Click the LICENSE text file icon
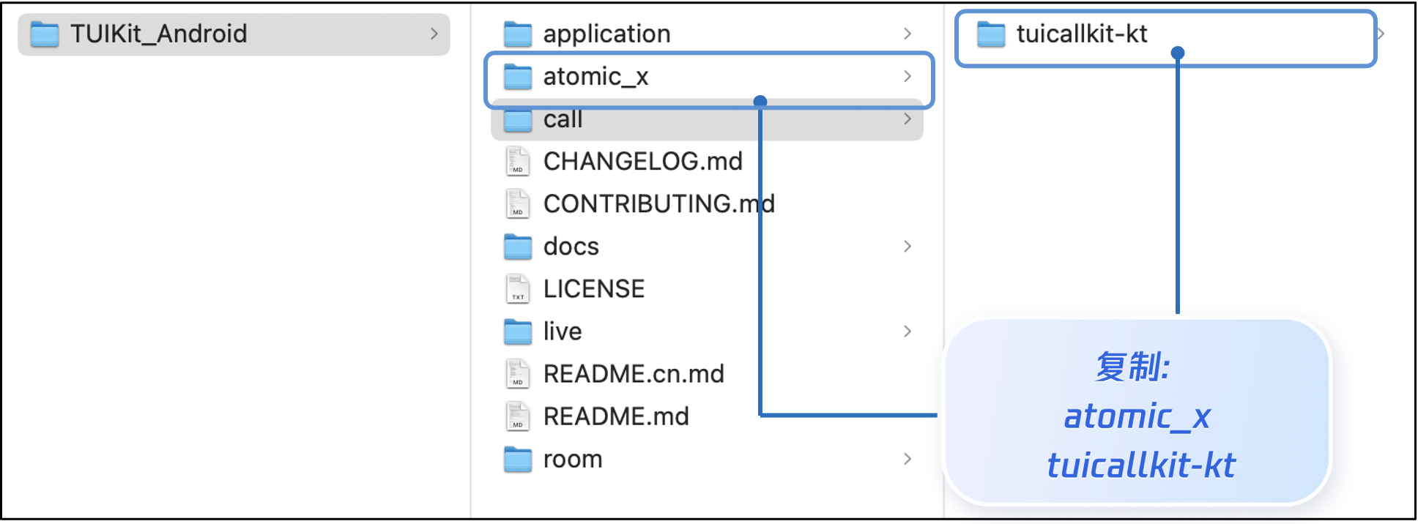Image resolution: width=1418 pixels, height=524 pixels. [x=518, y=289]
